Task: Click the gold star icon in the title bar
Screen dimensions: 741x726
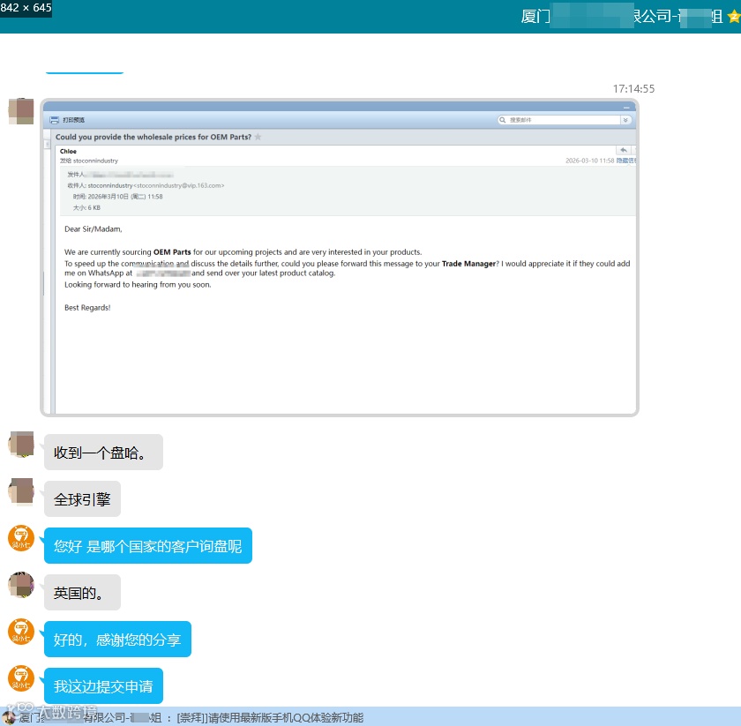Action: coord(734,17)
